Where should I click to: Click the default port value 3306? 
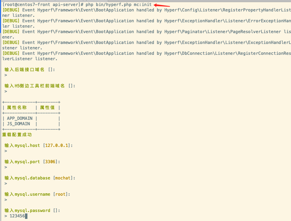(x=50, y=162)
